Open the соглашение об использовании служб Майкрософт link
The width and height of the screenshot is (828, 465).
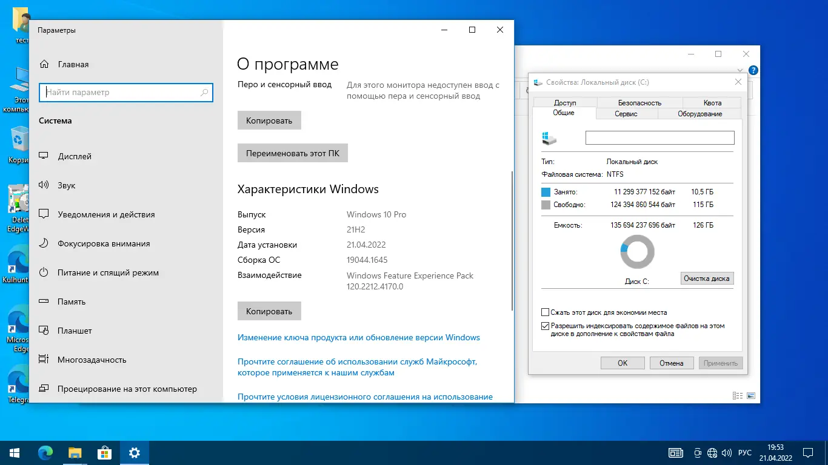pyautogui.click(x=358, y=367)
